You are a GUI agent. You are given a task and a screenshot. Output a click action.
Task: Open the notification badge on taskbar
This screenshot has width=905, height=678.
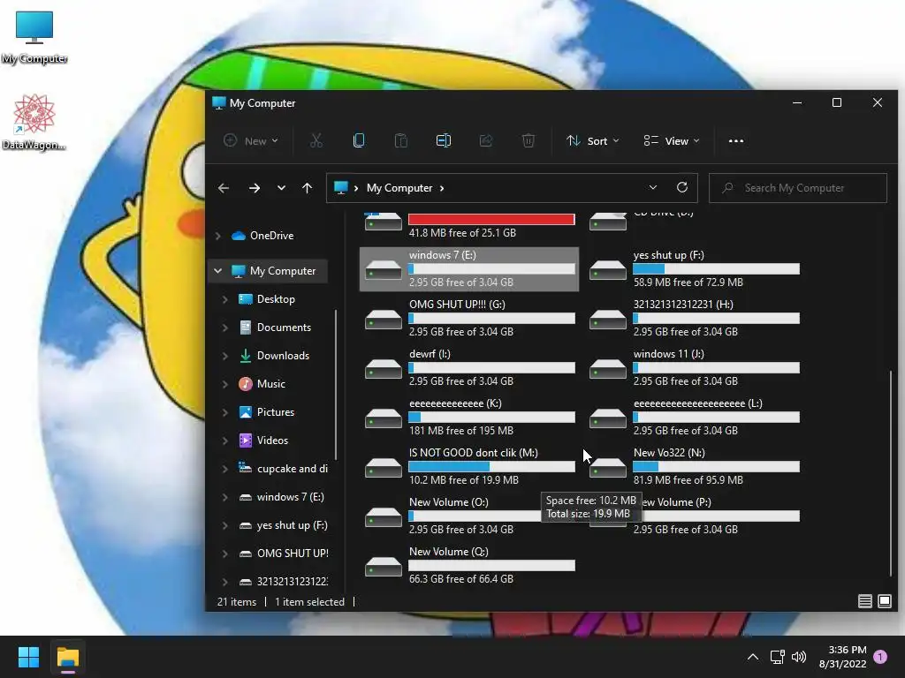tap(880, 657)
